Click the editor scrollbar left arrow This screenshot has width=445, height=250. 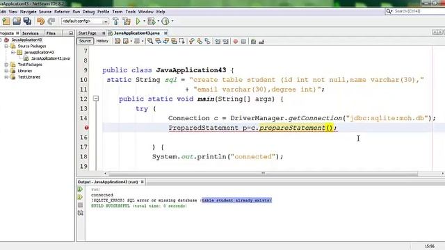(106, 173)
